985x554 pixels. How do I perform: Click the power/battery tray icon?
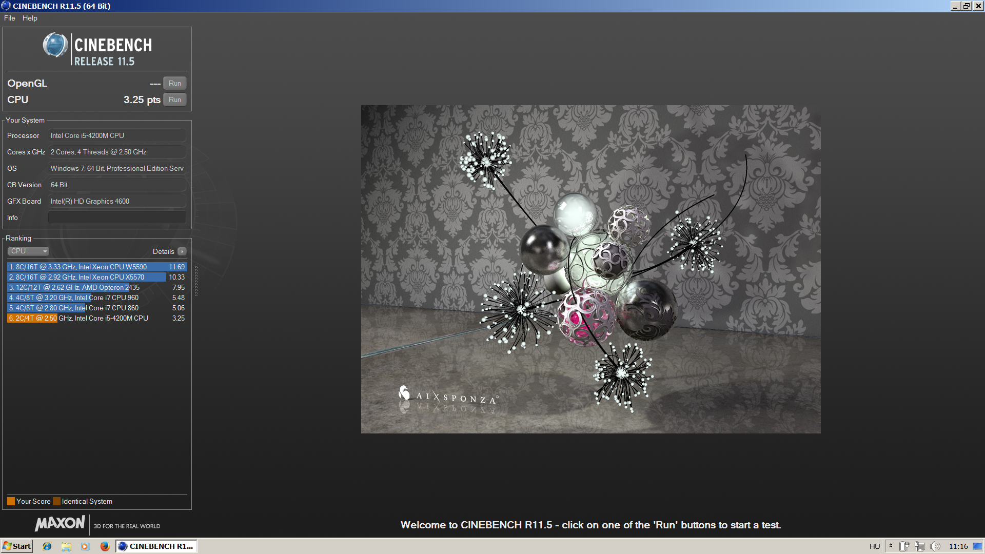coord(904,546)
